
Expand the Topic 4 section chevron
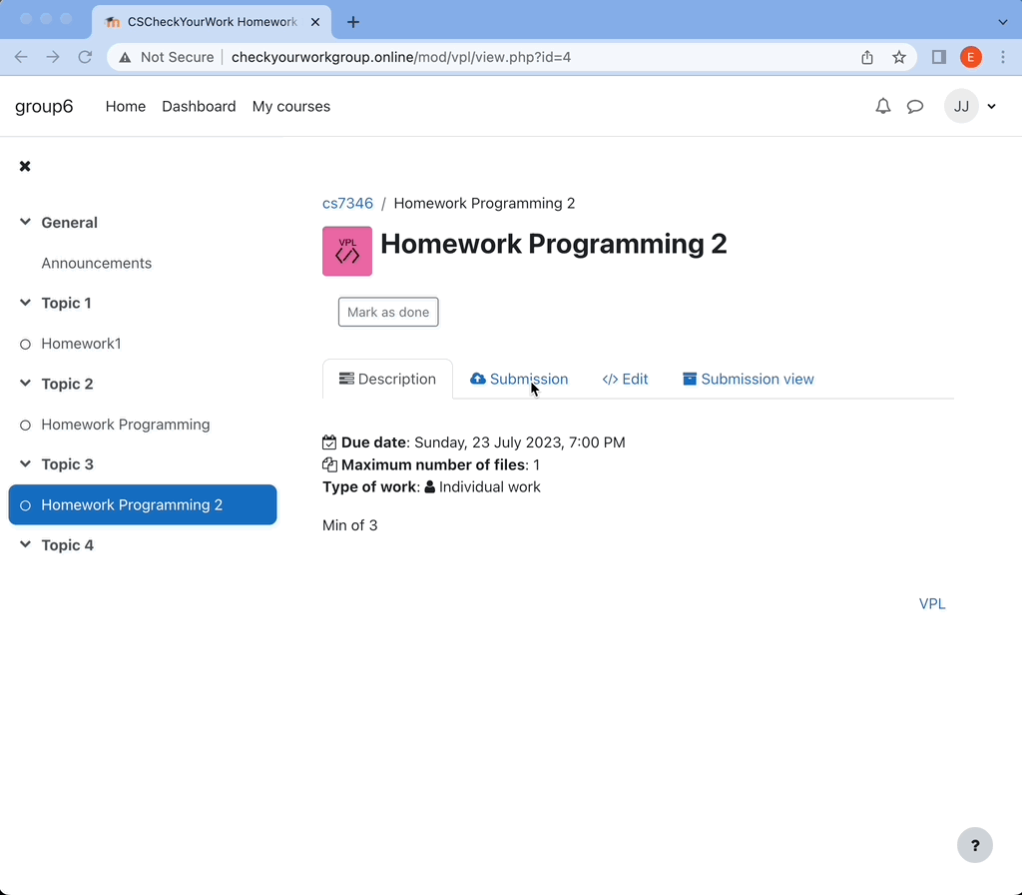tap(26, 544)
